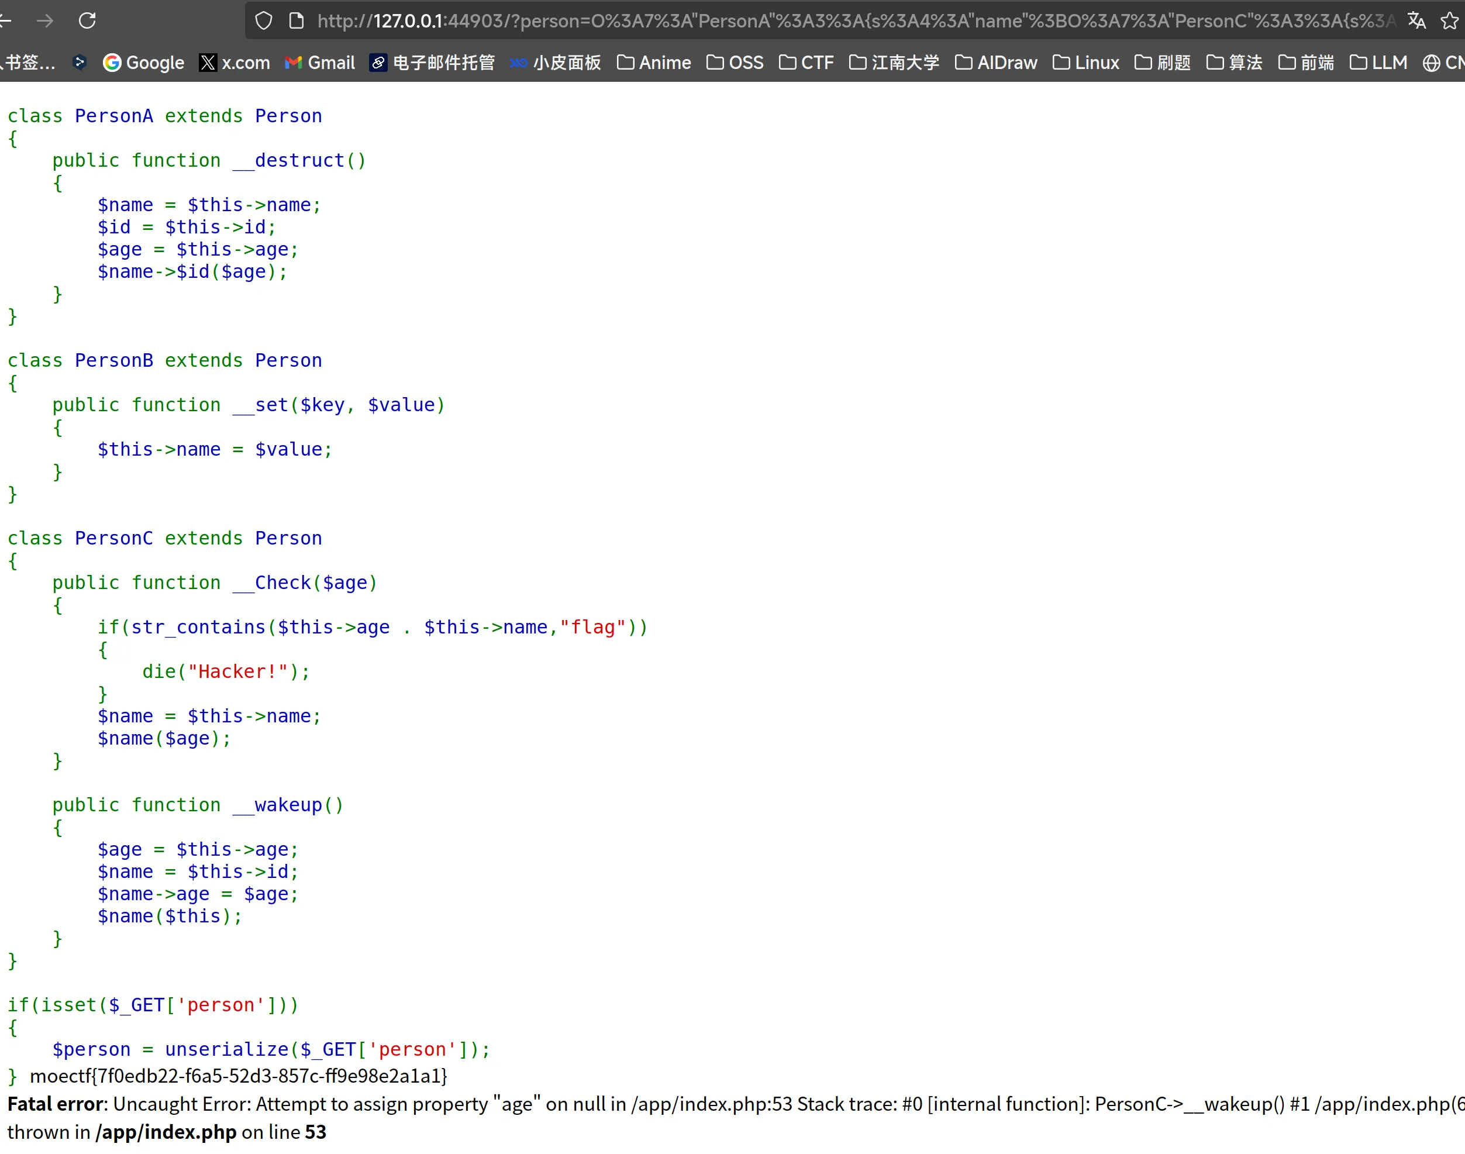Click the moectf flag text
Viewport: 1465px width, 1154px height.
pyautogui.click(x=239, y=1076)
